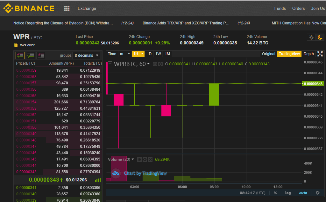Open the 8 decimals groups dropdown

(x=86, y=55)
